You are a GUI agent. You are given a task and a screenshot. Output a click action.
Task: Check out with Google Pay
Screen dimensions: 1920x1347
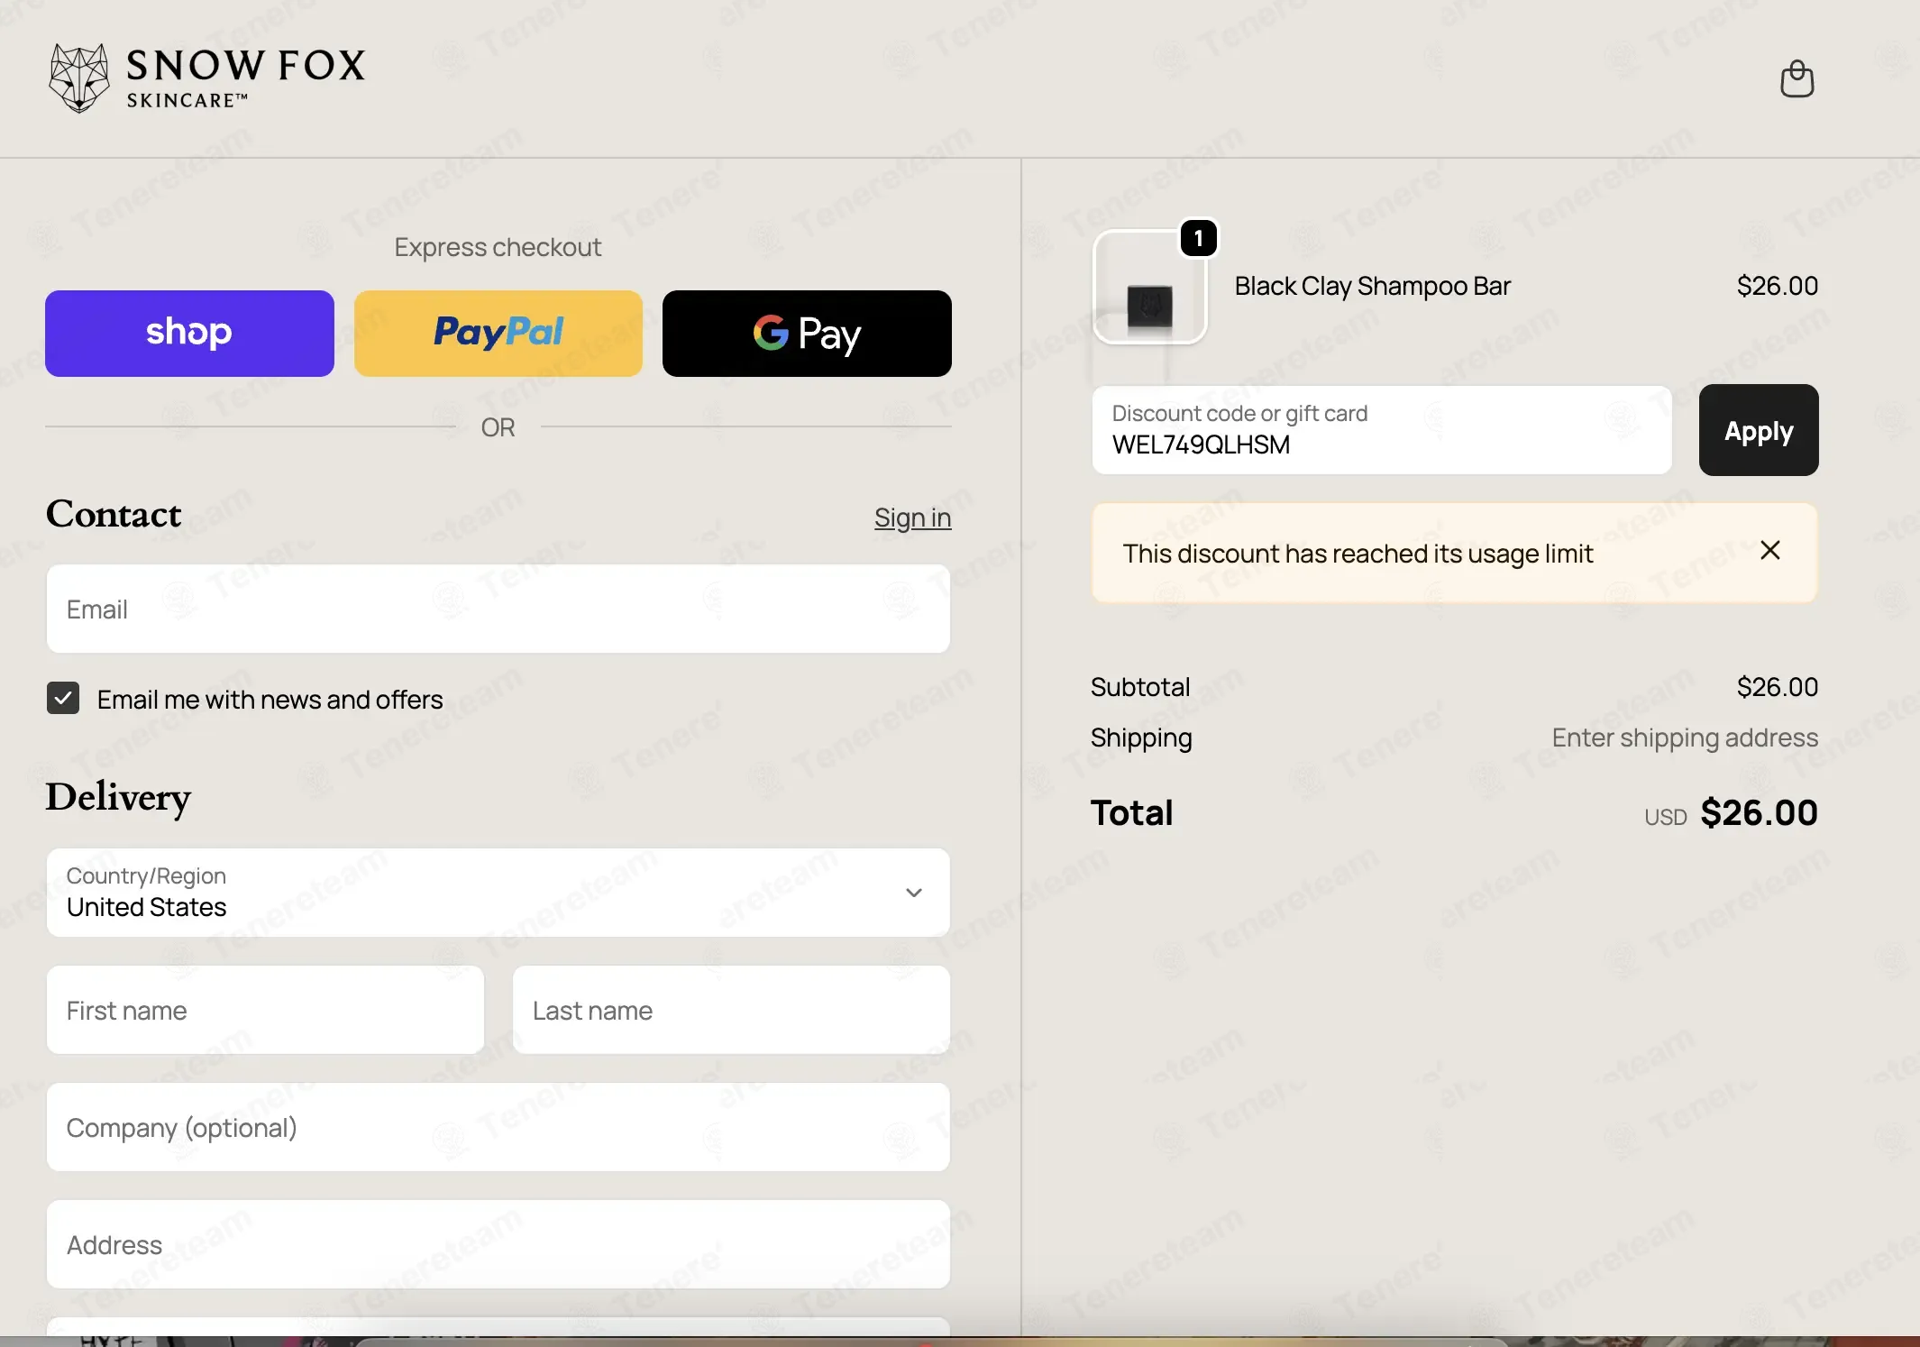coord(807,334)
